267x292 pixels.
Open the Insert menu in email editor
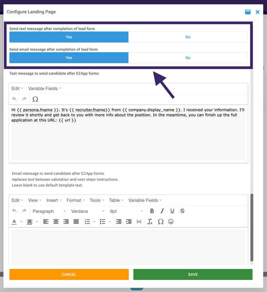point(54,201)
